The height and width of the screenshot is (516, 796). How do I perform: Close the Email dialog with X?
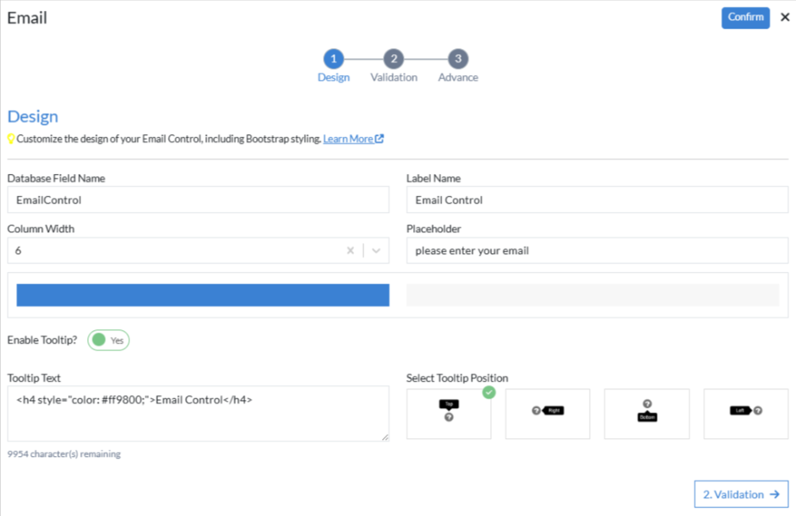(785, 17)
